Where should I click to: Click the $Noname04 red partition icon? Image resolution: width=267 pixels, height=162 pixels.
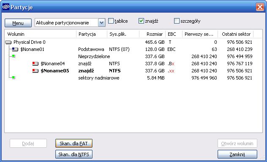[35, 64]
